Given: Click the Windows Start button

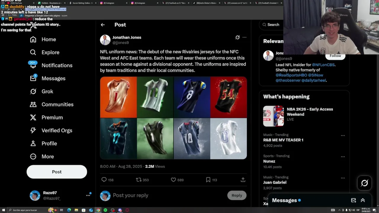Looking at the screenshot, I should point(4,210).
